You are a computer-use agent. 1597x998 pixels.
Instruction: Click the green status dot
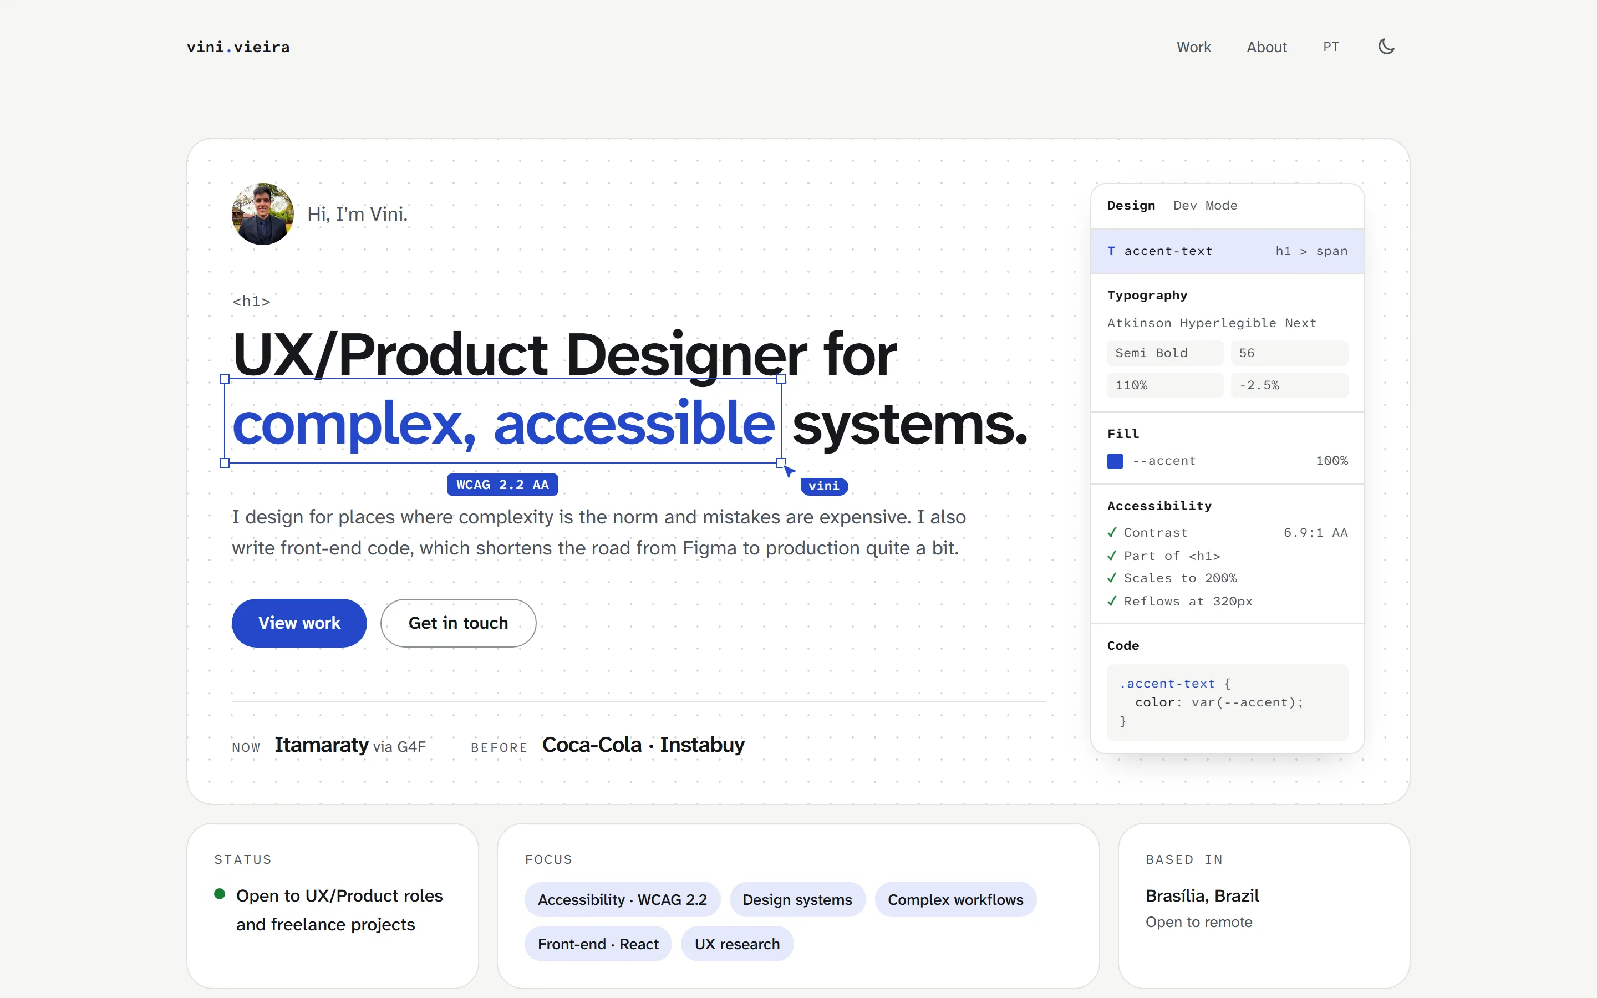coord(220,894)
